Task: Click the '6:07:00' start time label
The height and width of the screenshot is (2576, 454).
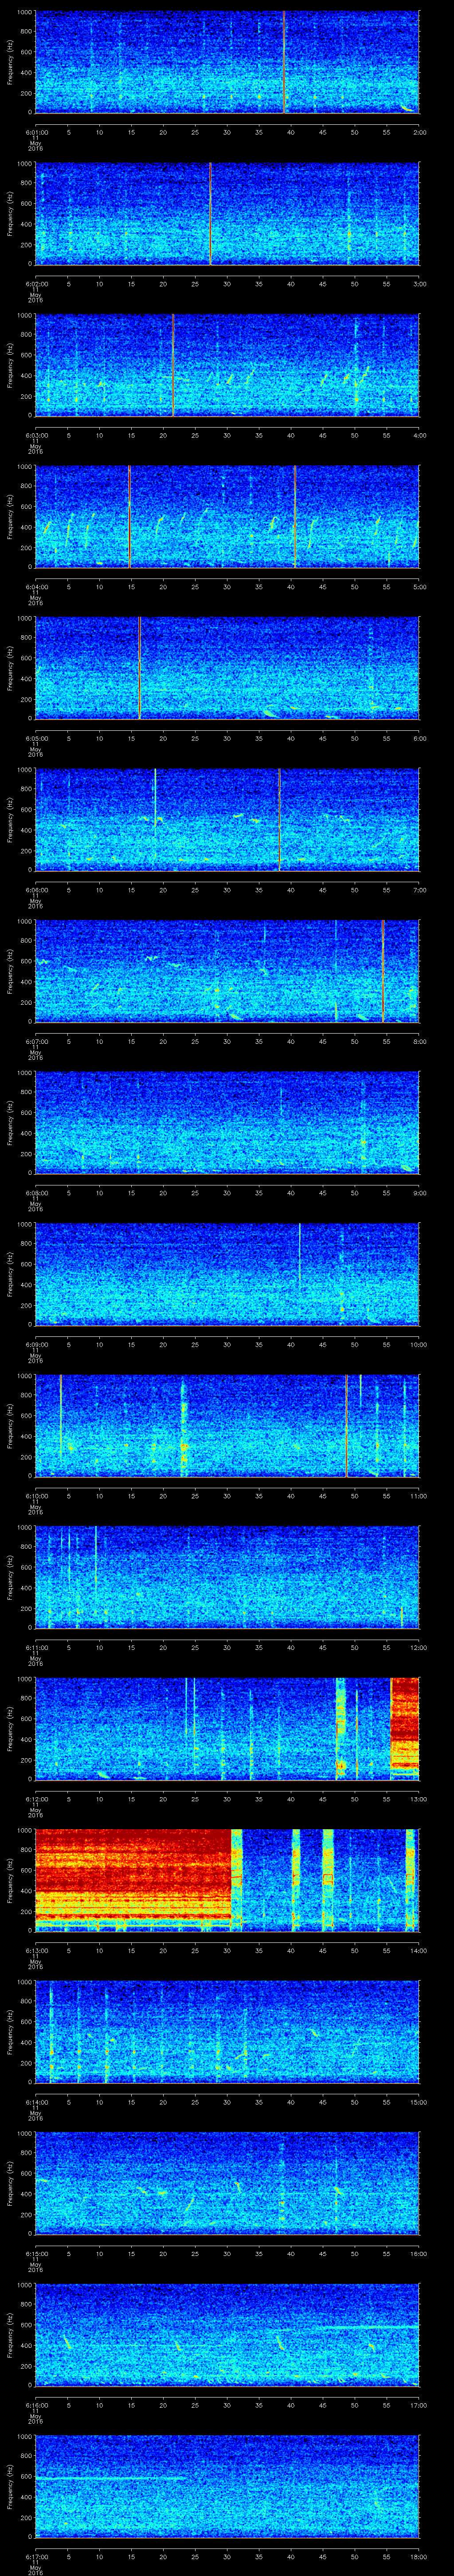Action: click(x=37, y=1041)
